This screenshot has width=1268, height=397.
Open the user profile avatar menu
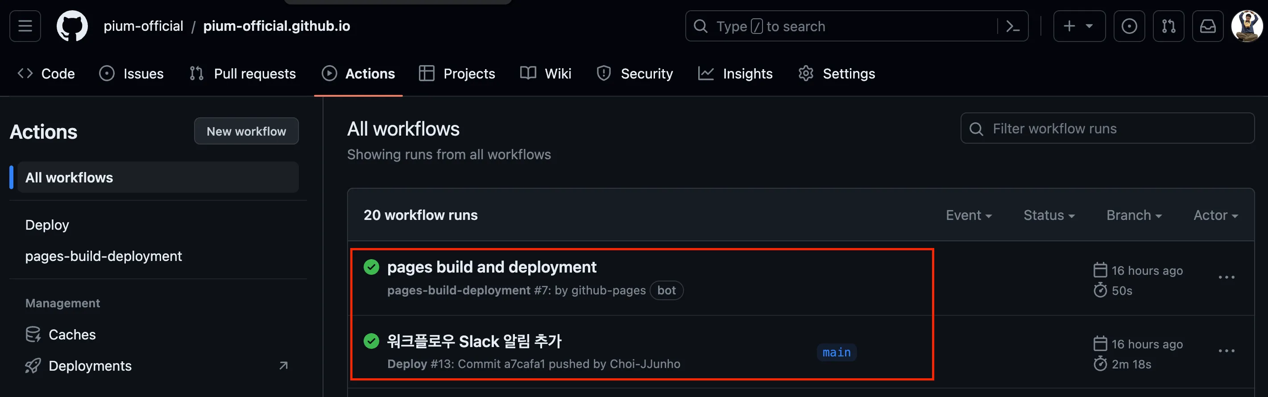point(1246,26)
